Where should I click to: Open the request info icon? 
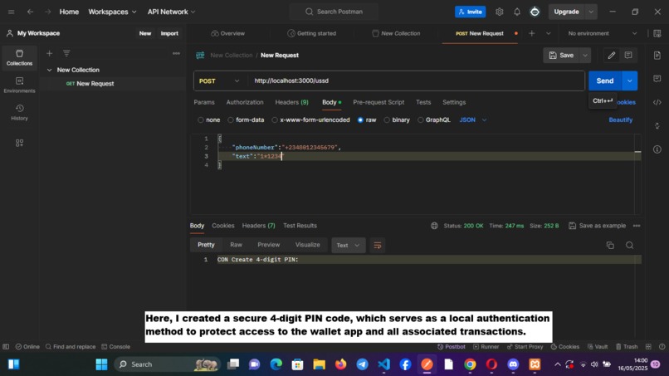click(657, 149)
